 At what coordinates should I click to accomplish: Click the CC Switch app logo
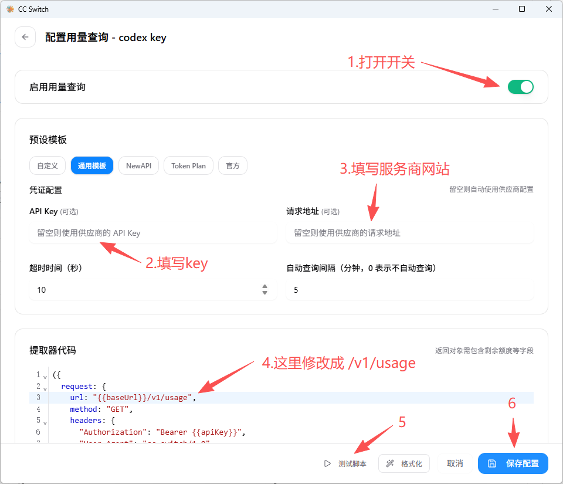[10, 9]
